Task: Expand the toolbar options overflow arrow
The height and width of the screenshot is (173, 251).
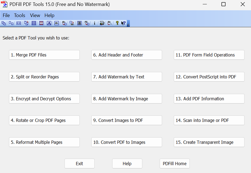Action: click(x=128, y=24)
